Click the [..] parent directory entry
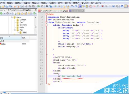Viewport: 129px width, 94px height. click(3, 41)
